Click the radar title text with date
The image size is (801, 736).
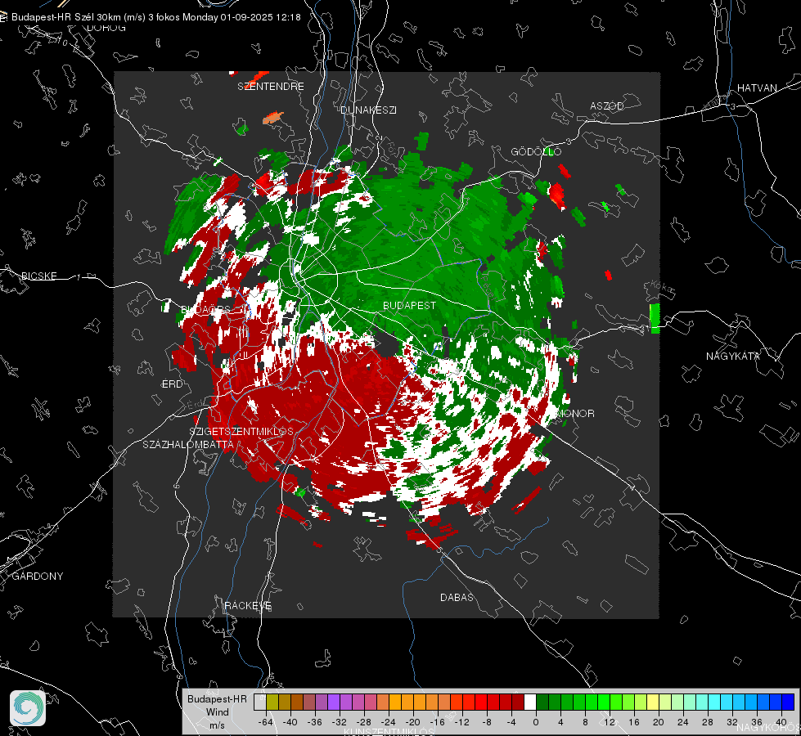(x=155, y=17)
